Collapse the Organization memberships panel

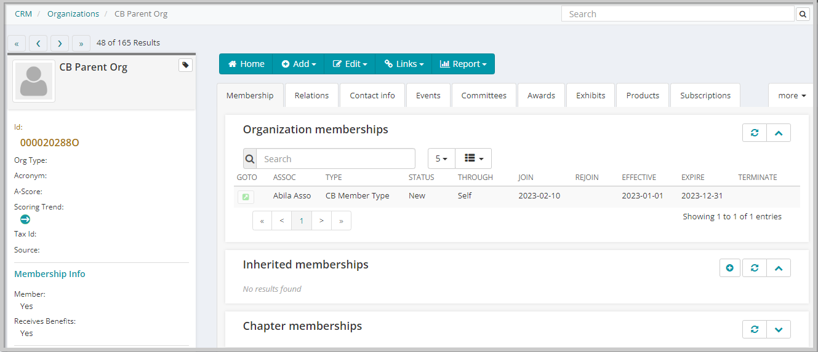(779, 133)
